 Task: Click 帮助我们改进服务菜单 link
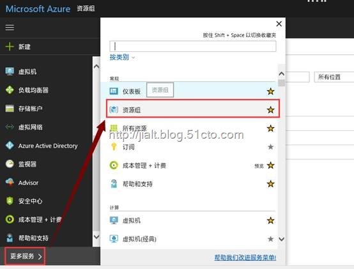tap(245, 257)
